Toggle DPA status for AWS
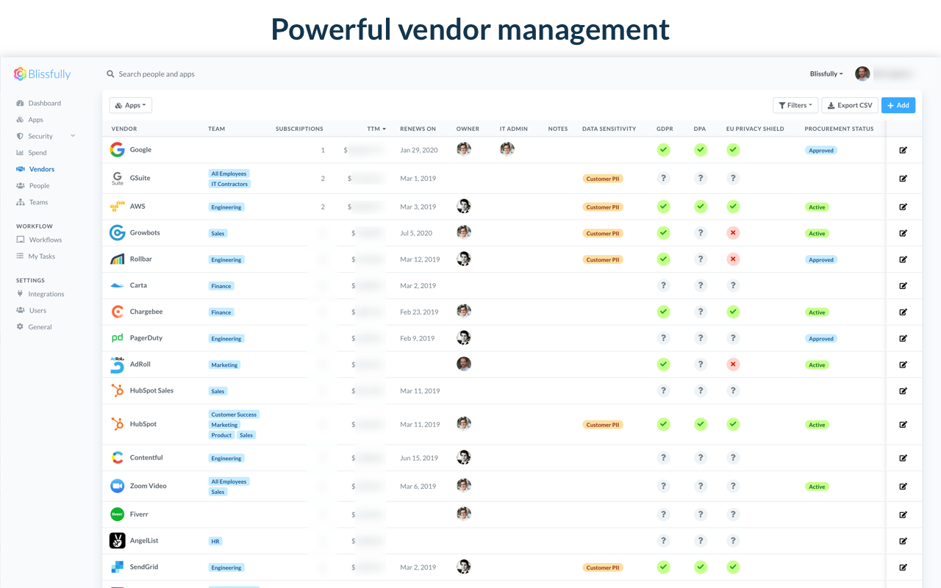 701,207
